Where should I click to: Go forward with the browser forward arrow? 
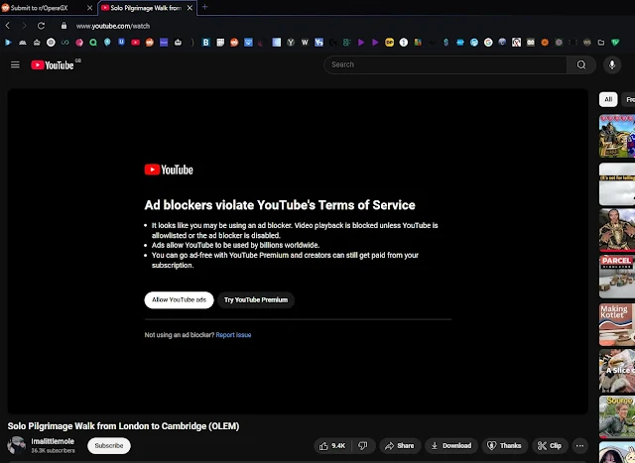(x=24, y=26)
